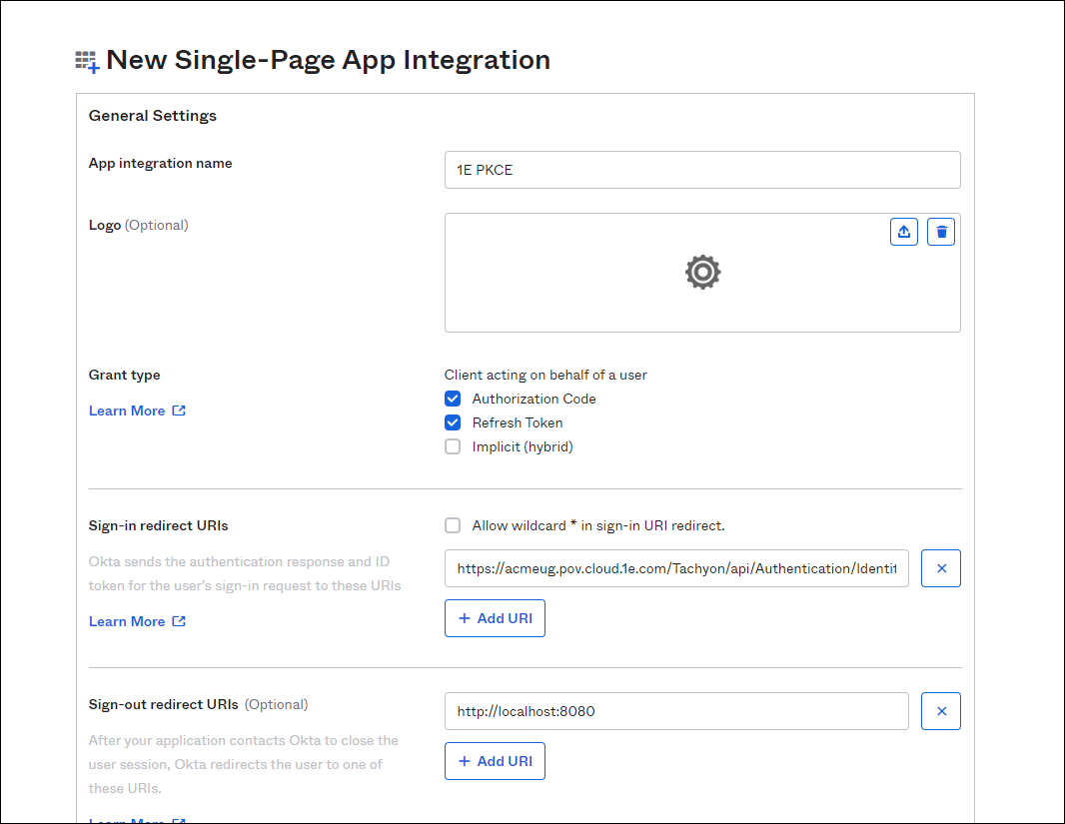The image size is (1065, 824).
Task: Click external-link icon beside Sign-in Learn More
Action: click(x=179, y=621)
